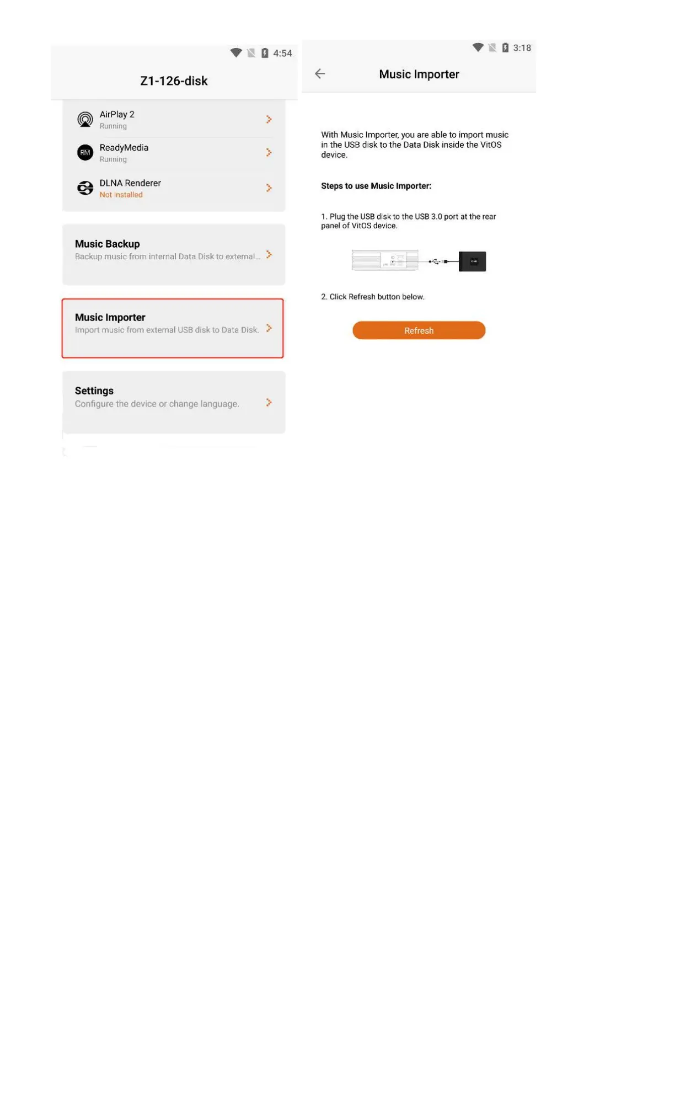Click the orange Refresh button
Image resolution: width=675 pixels, height=1112 pixels.
coord(419,330)
